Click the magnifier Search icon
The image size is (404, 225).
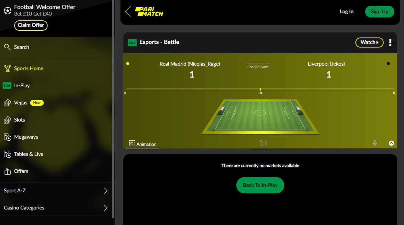[x=7, y=47]
